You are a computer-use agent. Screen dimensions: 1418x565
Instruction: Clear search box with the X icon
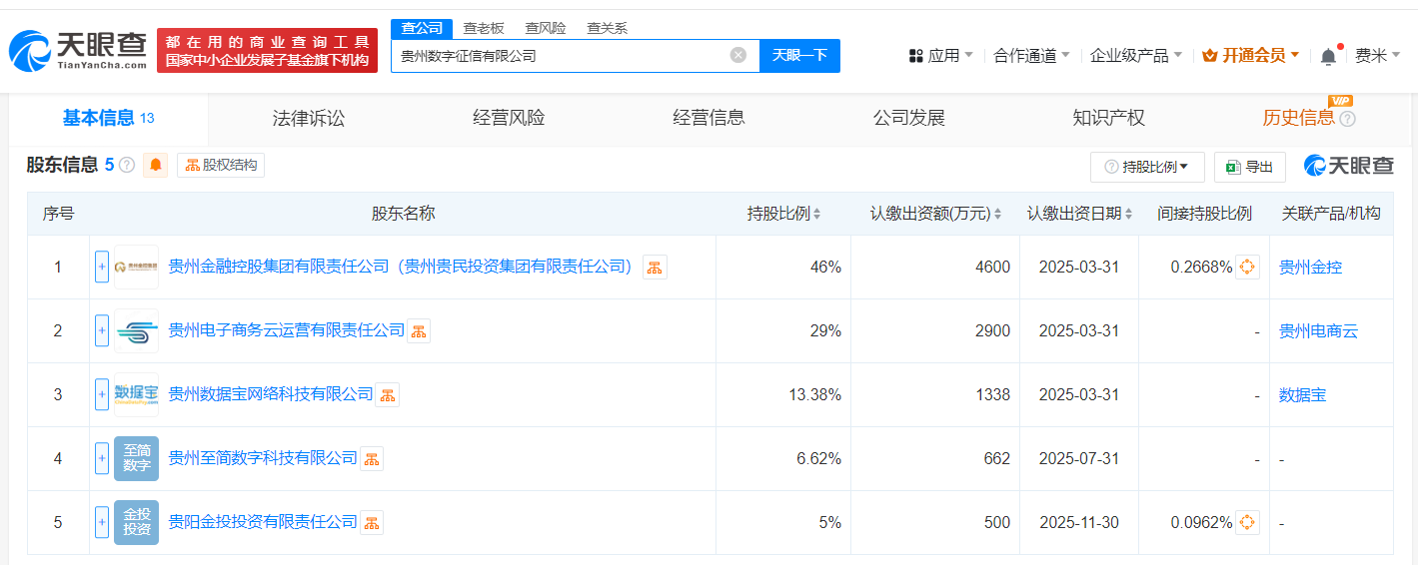(x=738, y=56)
